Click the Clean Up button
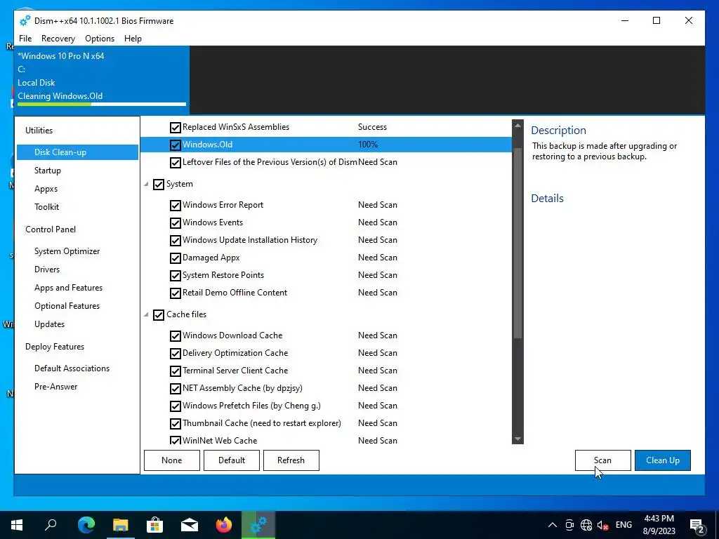719x539 pixels. click(x=663, y=460)
